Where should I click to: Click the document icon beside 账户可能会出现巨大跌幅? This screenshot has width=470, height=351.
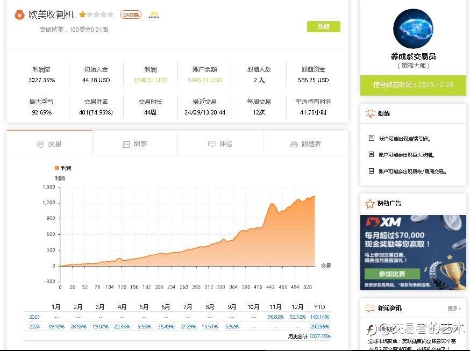[x=371, y=154]
